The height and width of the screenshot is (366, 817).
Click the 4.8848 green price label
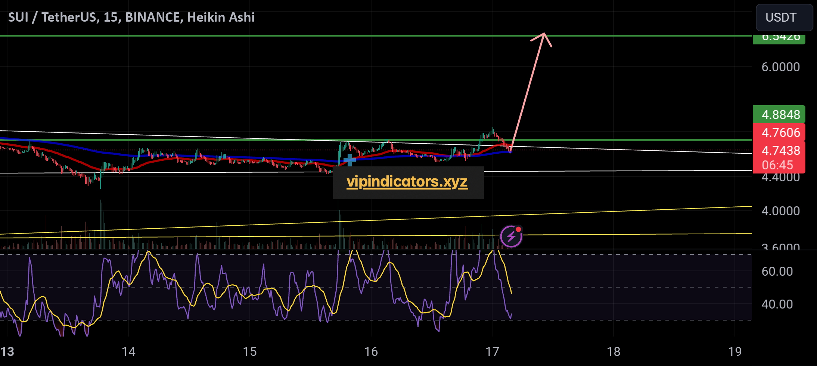coord(779,115)
